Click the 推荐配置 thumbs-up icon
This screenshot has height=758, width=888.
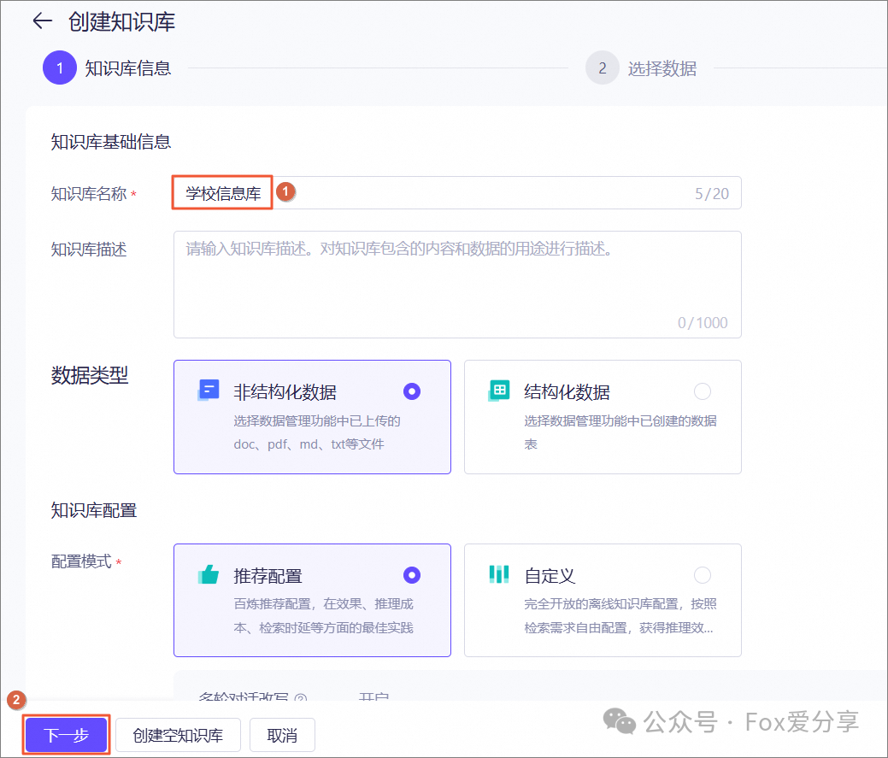click(x=209, y=574)
